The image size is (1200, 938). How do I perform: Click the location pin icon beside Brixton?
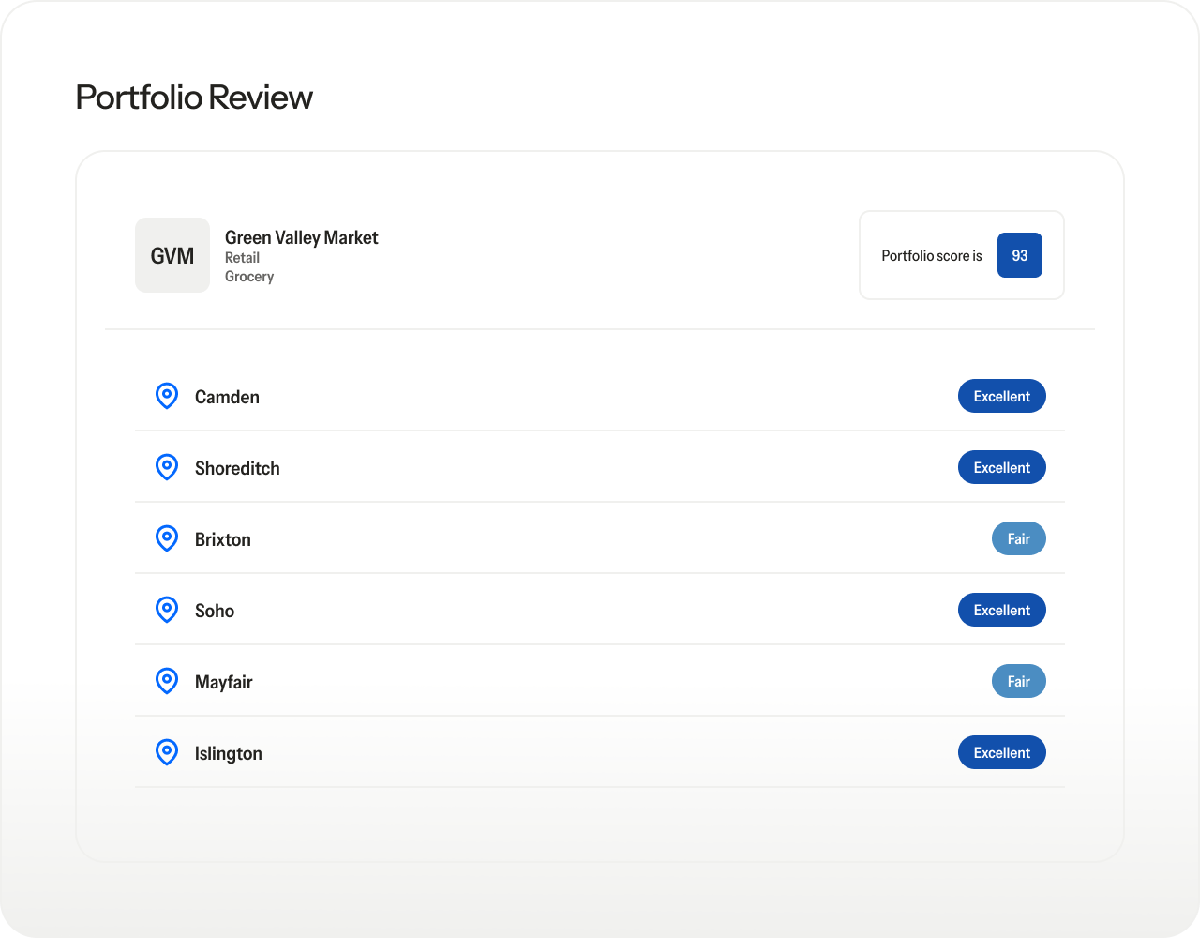click(x=166, y=538)
